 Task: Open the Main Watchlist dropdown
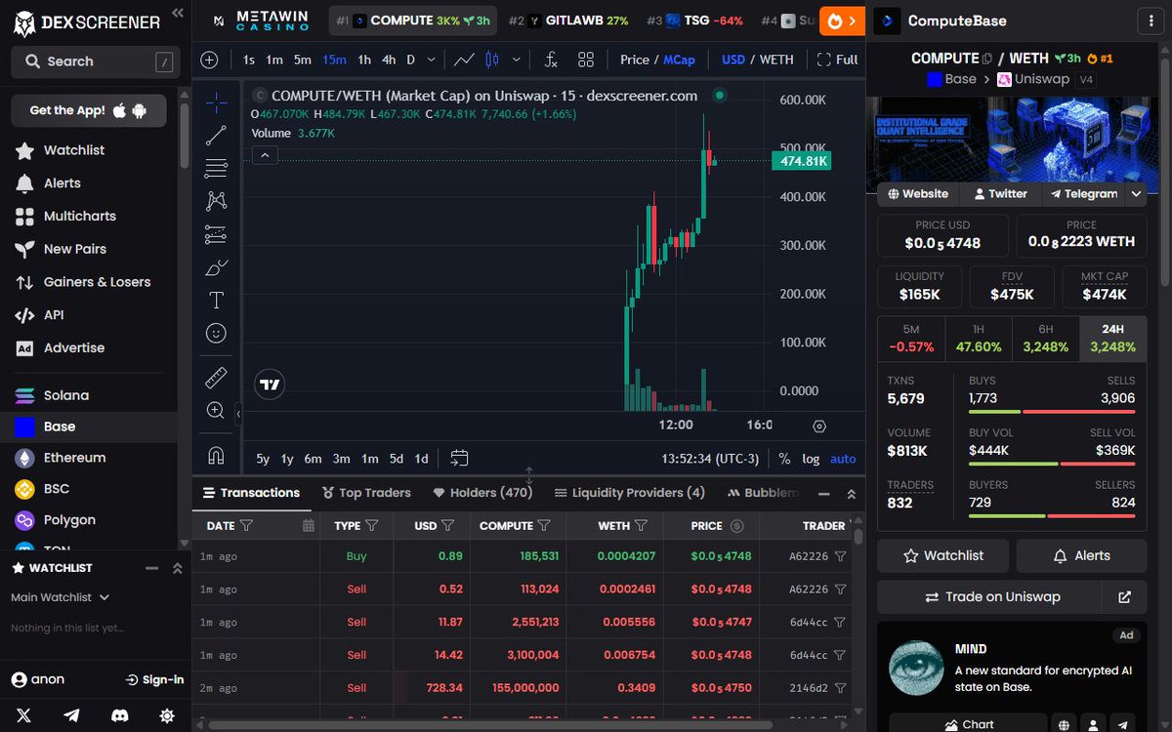click(x=61, y=597)
